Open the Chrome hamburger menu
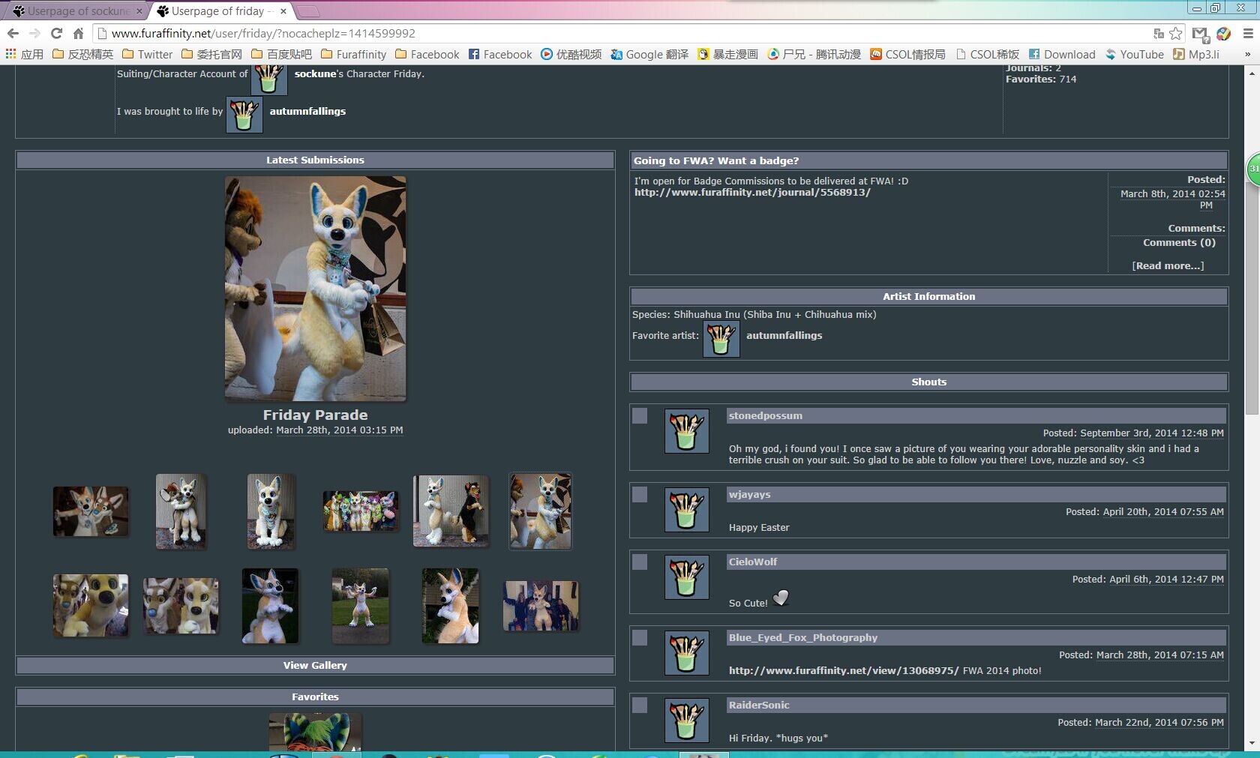The image size is (1260, 758). point(1248,33)
